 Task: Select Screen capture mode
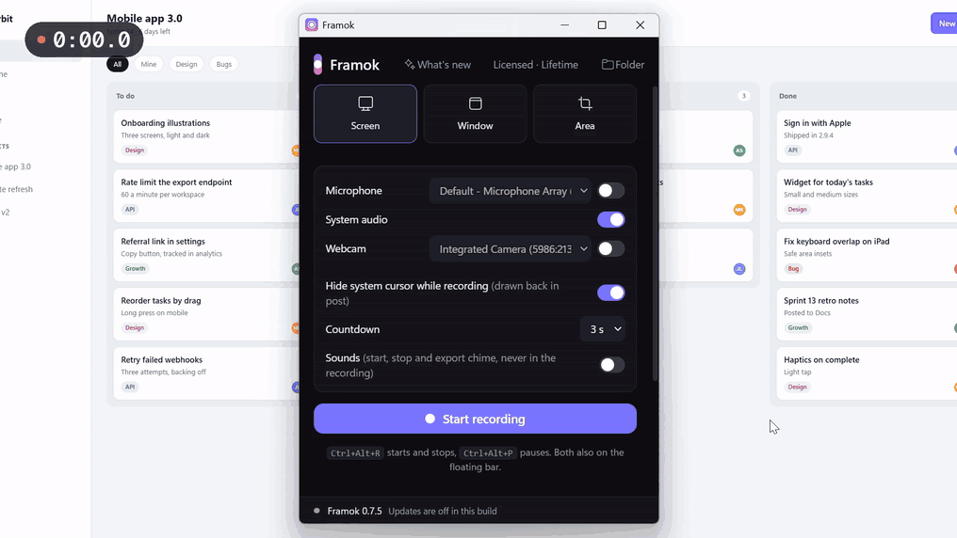pyautogui.click(x=365, y=114)
